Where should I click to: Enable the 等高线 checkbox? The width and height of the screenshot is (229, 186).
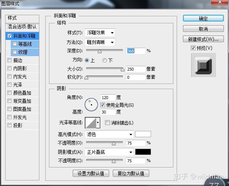point(14,44)
